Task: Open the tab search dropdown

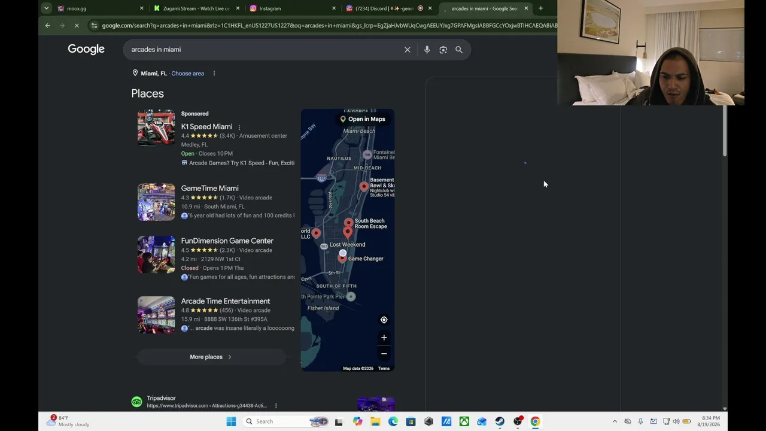Action: click(46, 8)
